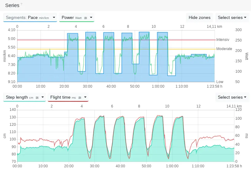Click 1:23:58 h label on lower chart

(x=234, y=166)
